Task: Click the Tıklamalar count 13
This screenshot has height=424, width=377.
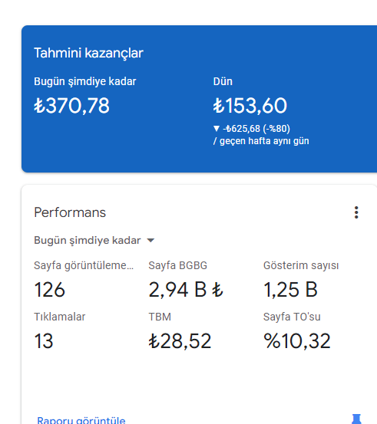Action: coord(43,340)
